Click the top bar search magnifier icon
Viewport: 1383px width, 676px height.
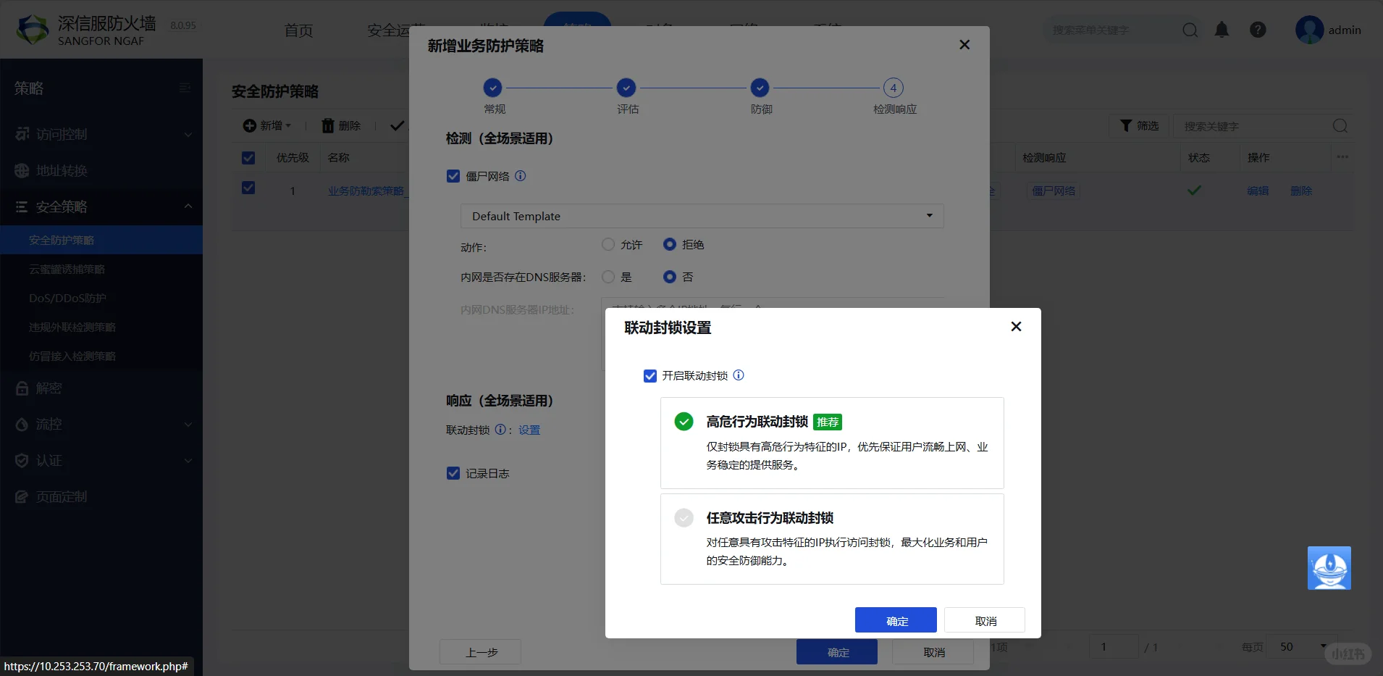1190,30
